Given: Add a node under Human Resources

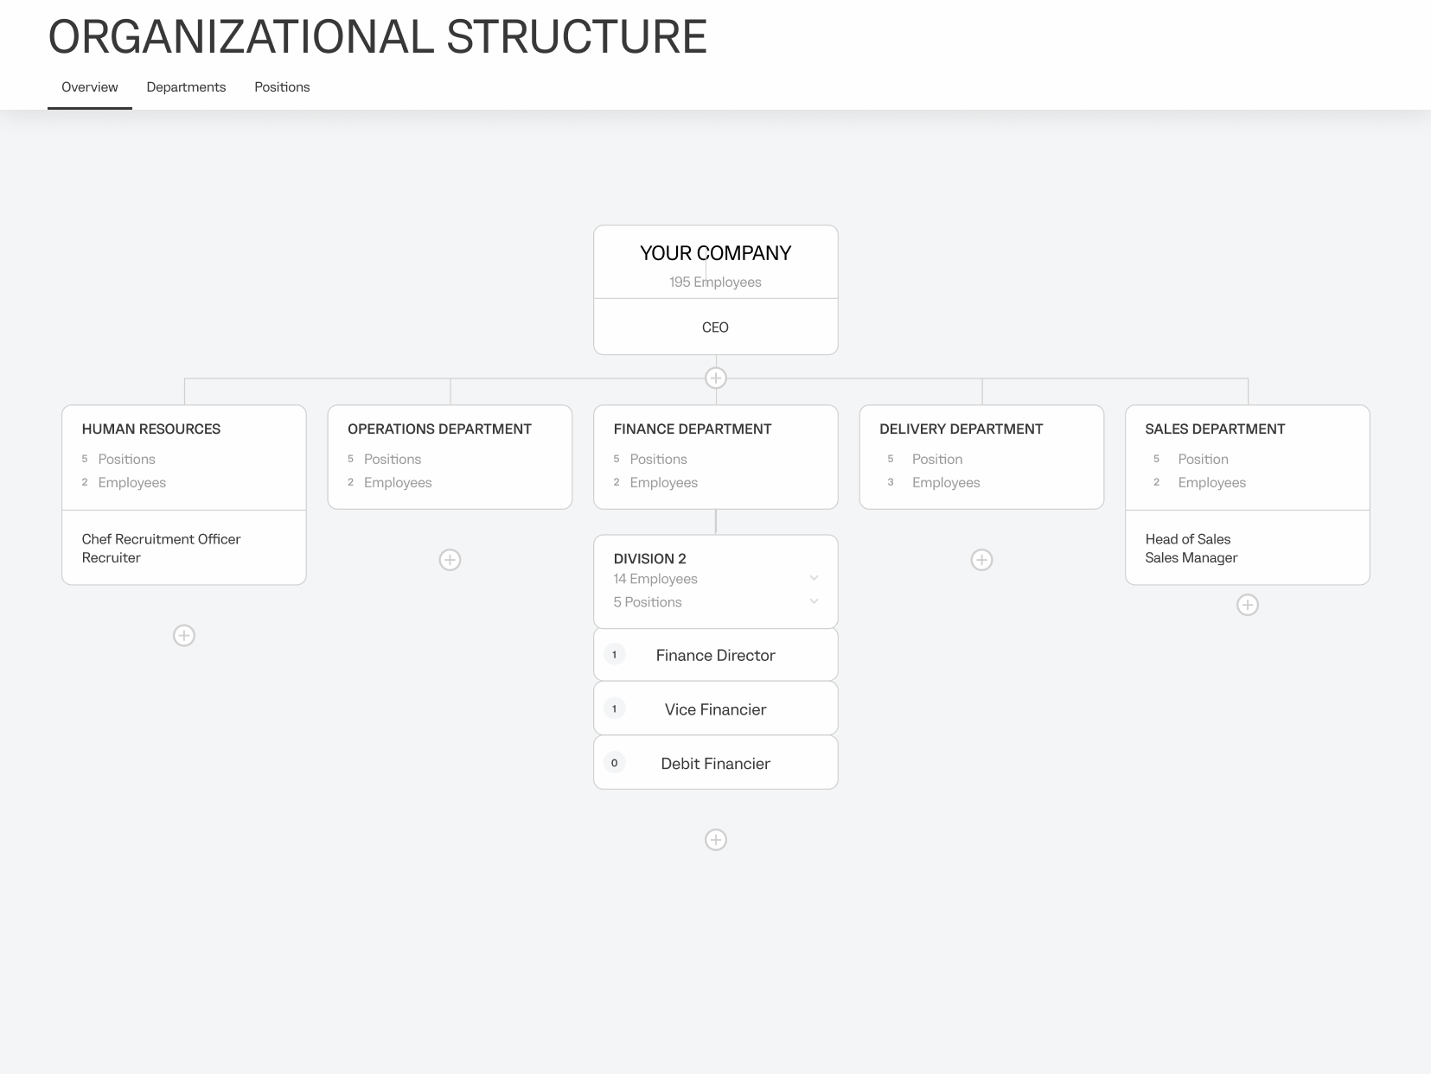Looking at the screenshot, I should pyautogui.click(x=184, y=636).
